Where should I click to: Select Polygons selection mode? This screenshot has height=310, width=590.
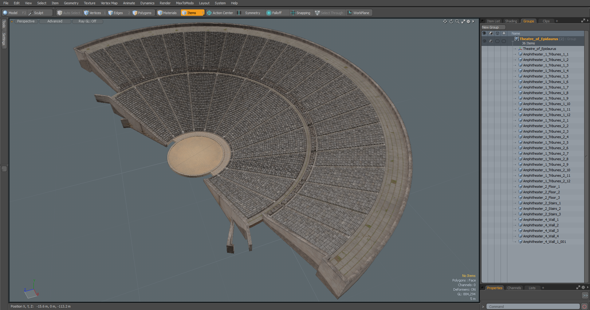[142, 13]
